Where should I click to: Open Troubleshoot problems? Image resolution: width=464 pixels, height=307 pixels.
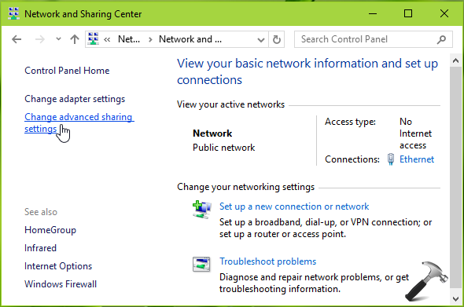coord(268,261)
